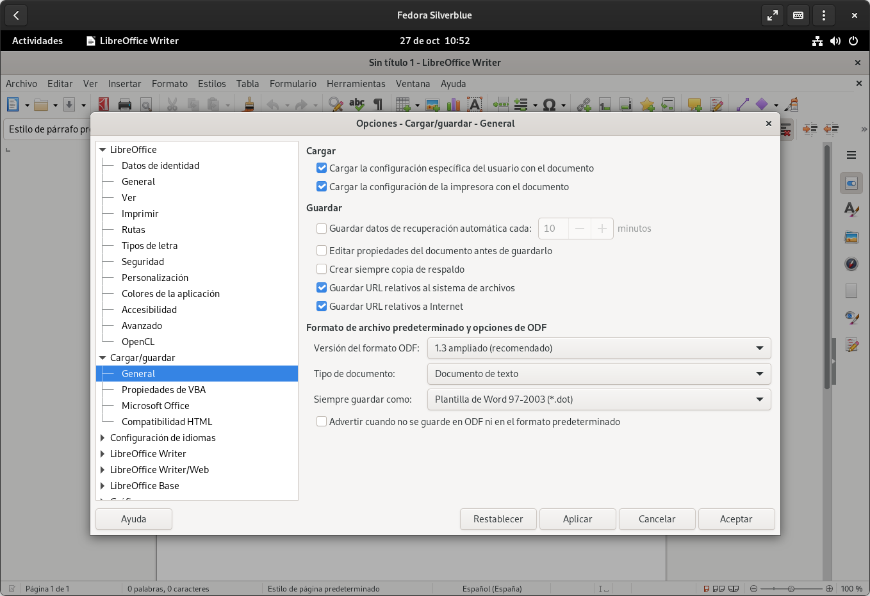Image resolution: width=870 pixels, height=596 pixels.
Task: Click the Insert special character omega icon
Action: pos(549,104)
